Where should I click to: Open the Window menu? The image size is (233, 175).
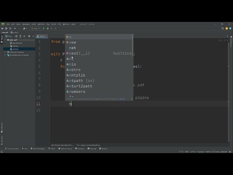pyautogui.click(x=66, y=24)
